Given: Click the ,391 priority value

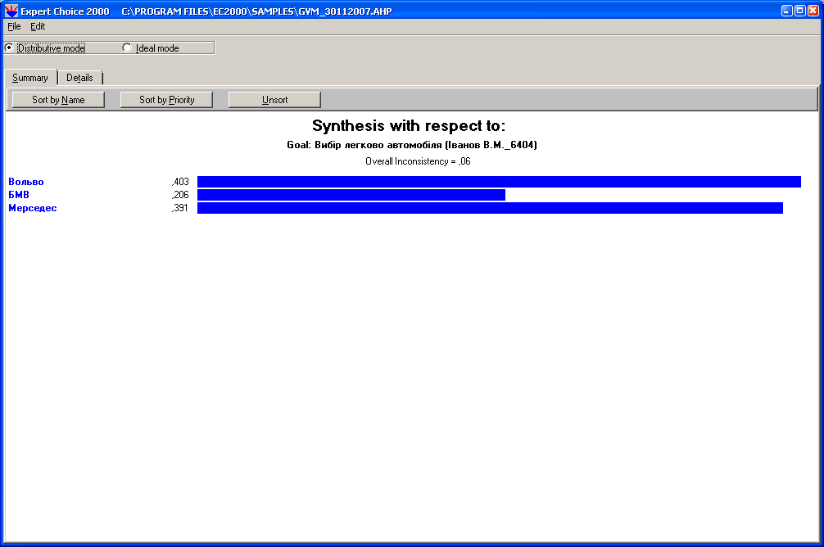Looking at the screenshot, I should (179, 208).
